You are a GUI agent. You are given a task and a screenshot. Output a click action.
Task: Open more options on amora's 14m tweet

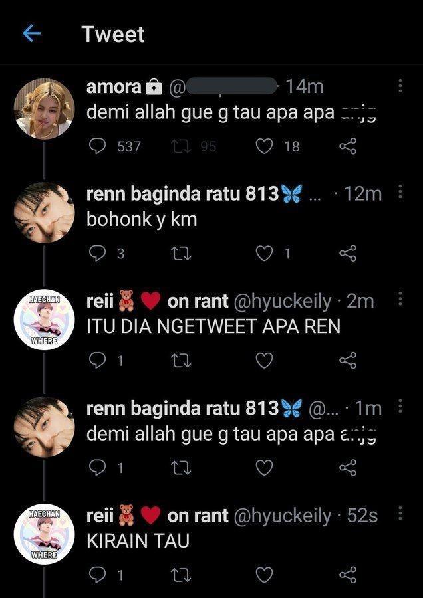[400, 86]
